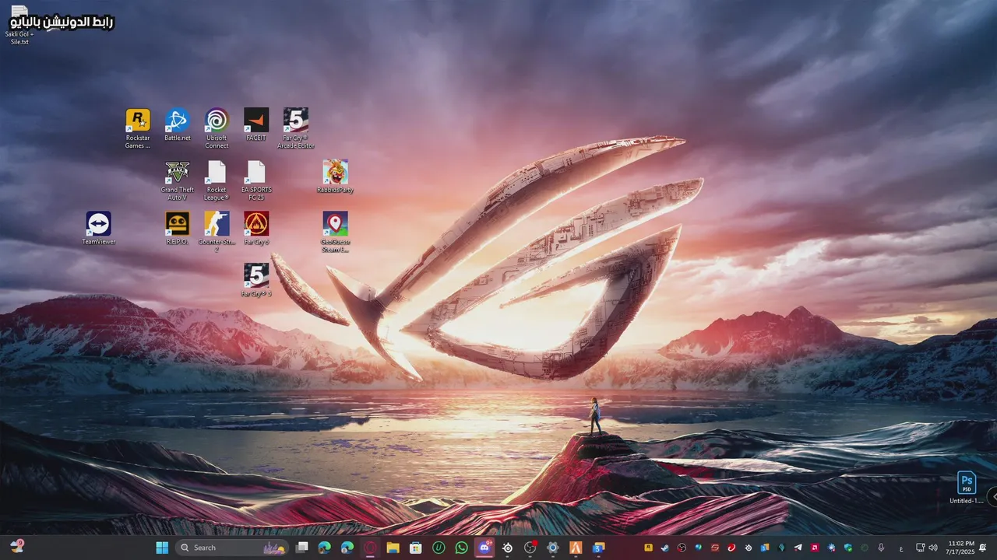Image resolution: width=997 pixels, height=560 pixels.
Task: Open the volume speaker tray icon
Action: pos(932,548)
